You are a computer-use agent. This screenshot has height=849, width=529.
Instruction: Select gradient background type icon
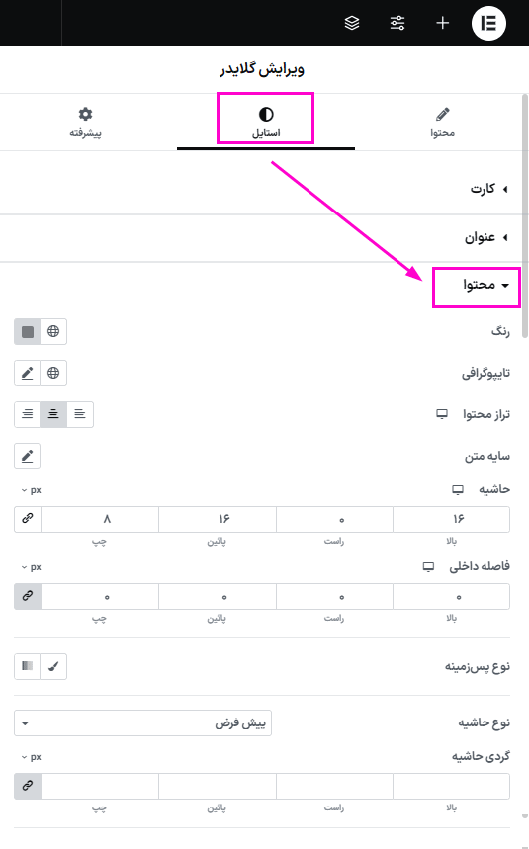(x=27, y=666)
